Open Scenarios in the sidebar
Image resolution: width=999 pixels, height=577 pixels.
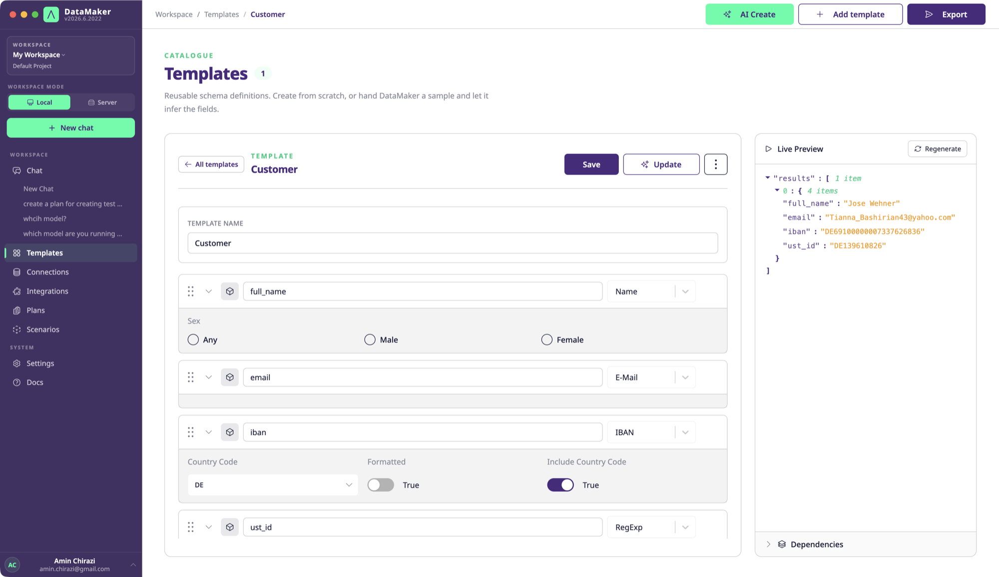tap(71, 329)
